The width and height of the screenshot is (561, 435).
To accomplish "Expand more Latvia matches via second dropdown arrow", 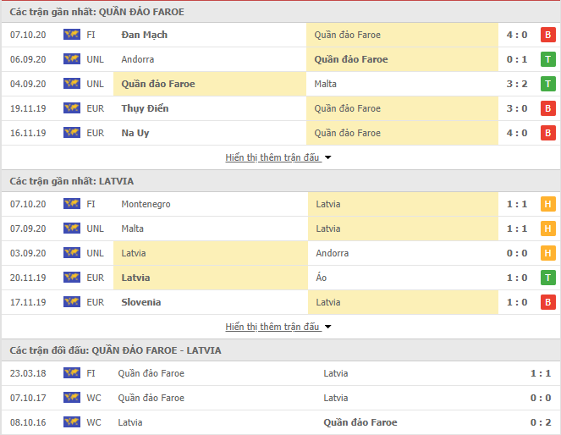I will 327,327.
